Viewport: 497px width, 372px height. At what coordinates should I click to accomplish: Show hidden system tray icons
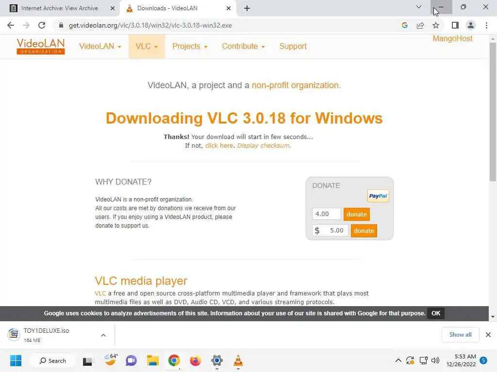pos(398,360)
